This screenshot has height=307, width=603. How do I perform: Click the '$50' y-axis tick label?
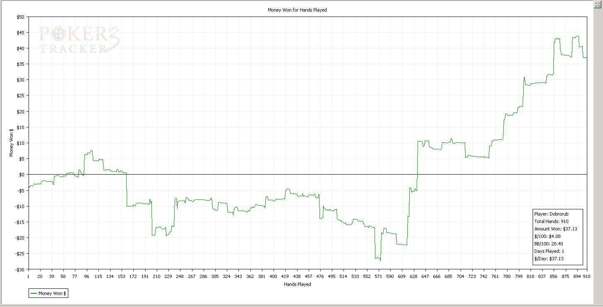(21, 17)
